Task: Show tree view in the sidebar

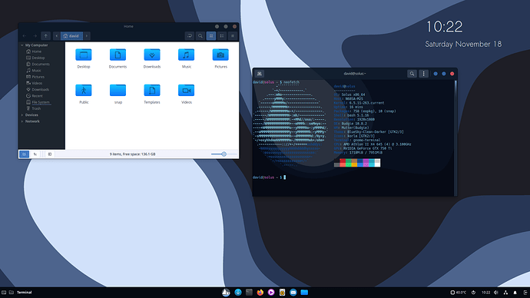Action: tap(35, 154)
